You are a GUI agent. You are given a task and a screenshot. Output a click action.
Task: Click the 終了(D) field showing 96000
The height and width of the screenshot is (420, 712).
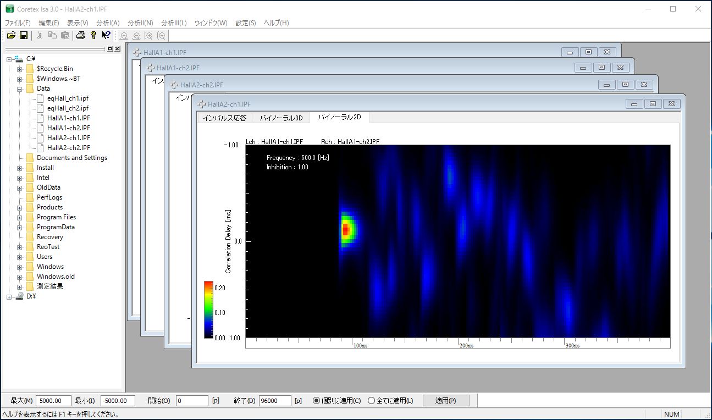click(x=275, y=401)
